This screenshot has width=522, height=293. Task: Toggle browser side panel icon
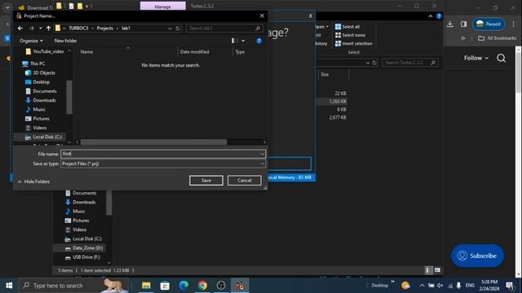(464, 24)
